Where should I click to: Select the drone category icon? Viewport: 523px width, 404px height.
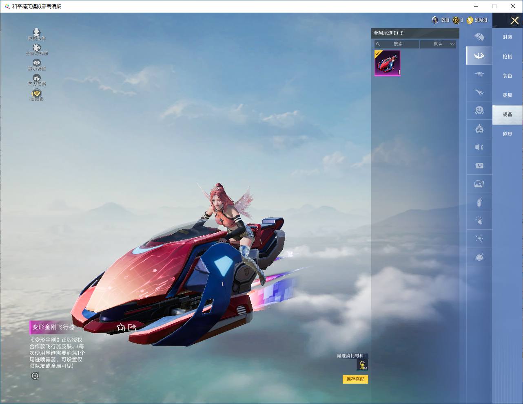click(479, 74)
